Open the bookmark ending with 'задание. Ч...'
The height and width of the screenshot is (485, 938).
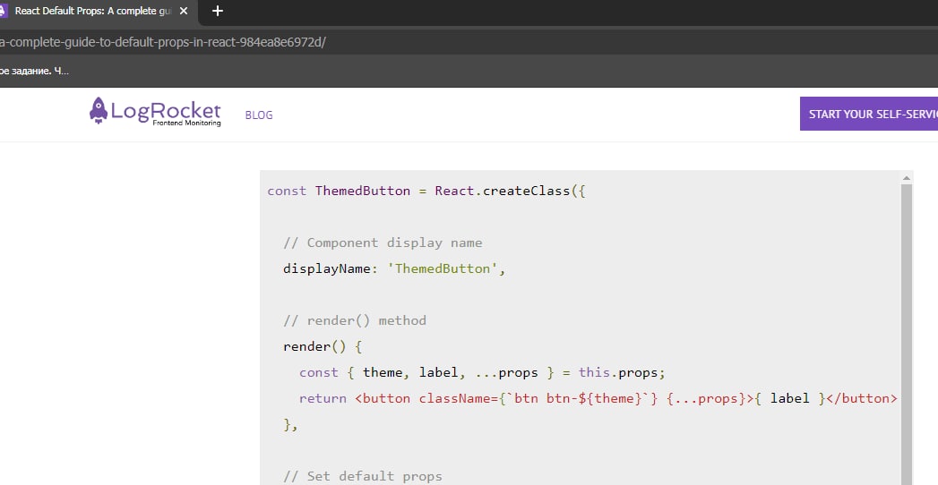pyautogui.click(x=34, y=71)
